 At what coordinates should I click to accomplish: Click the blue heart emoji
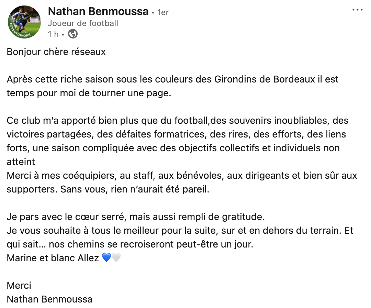pyautogui.click(x=106, y=257)
